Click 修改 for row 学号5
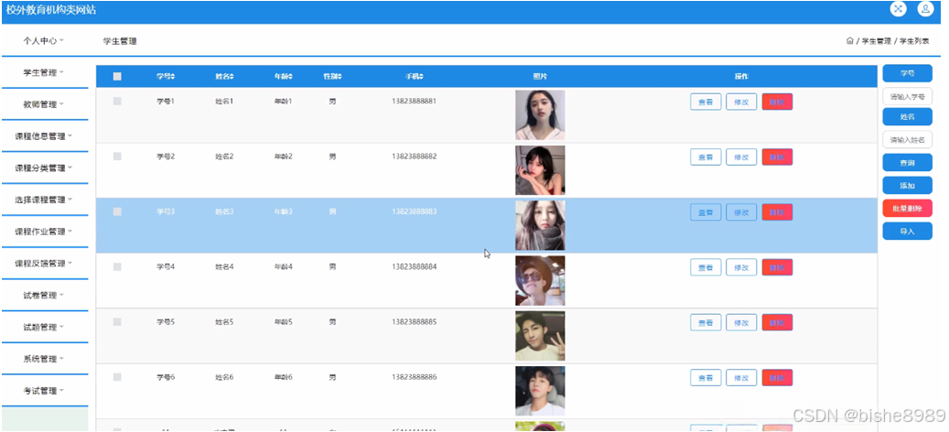 pos(741,322)
